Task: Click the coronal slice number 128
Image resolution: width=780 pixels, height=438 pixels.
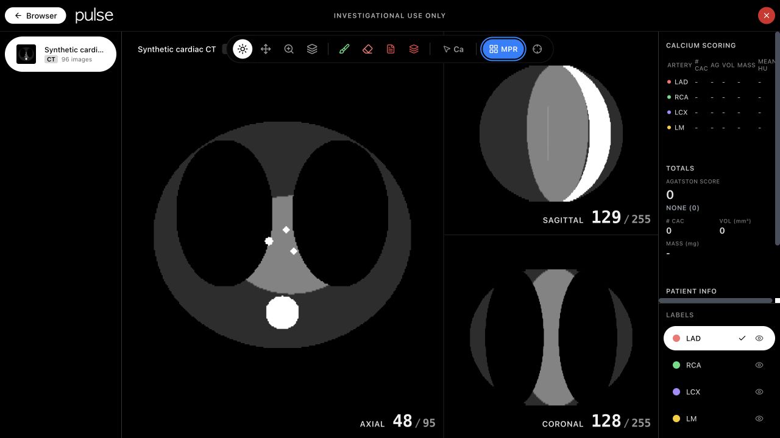Action: pos(606,421)
